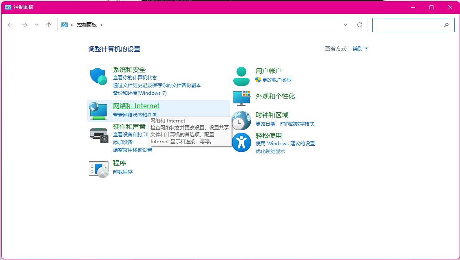Open 硬件和声音 category heading

tap(129, 127)
